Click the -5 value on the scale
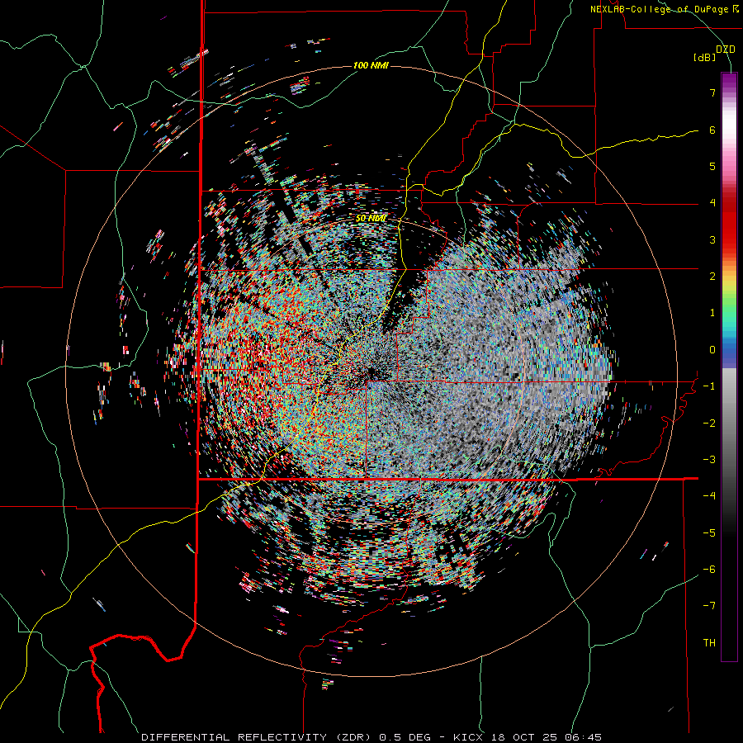The height and width of the screenshot is (743, 743). pyautogui.click(x=709, y=533)
